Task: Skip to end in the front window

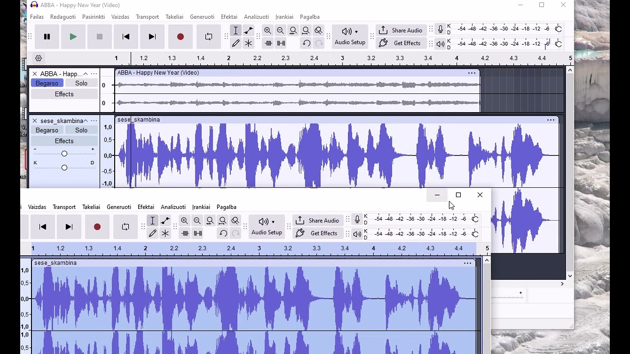Action: (x=69, y=227)
